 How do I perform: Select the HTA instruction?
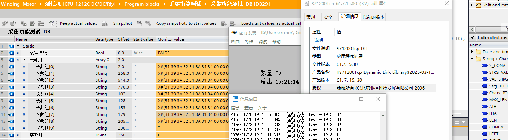point(492,113)
